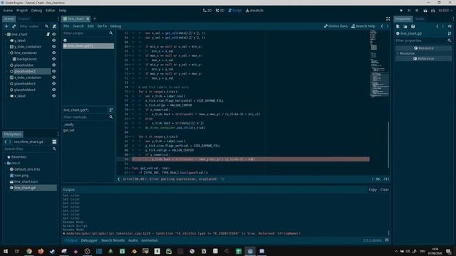Open the script editor File menu
456x256 pixels.
point(66,26)
